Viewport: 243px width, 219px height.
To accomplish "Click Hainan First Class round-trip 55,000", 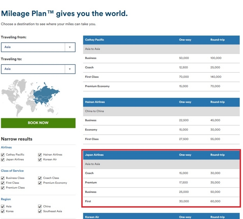I will coord(215,139).
